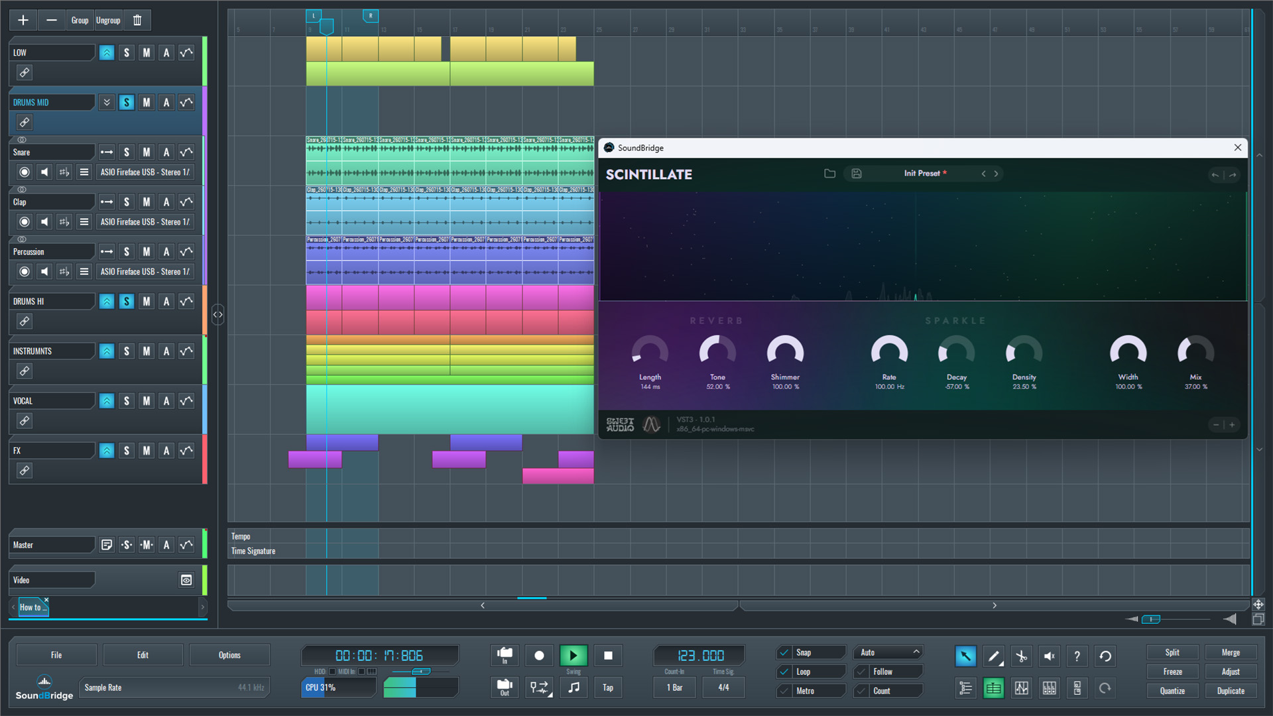
Task: Delete track using trash icon
Action: pyautogui.click(x=137, y=20)
